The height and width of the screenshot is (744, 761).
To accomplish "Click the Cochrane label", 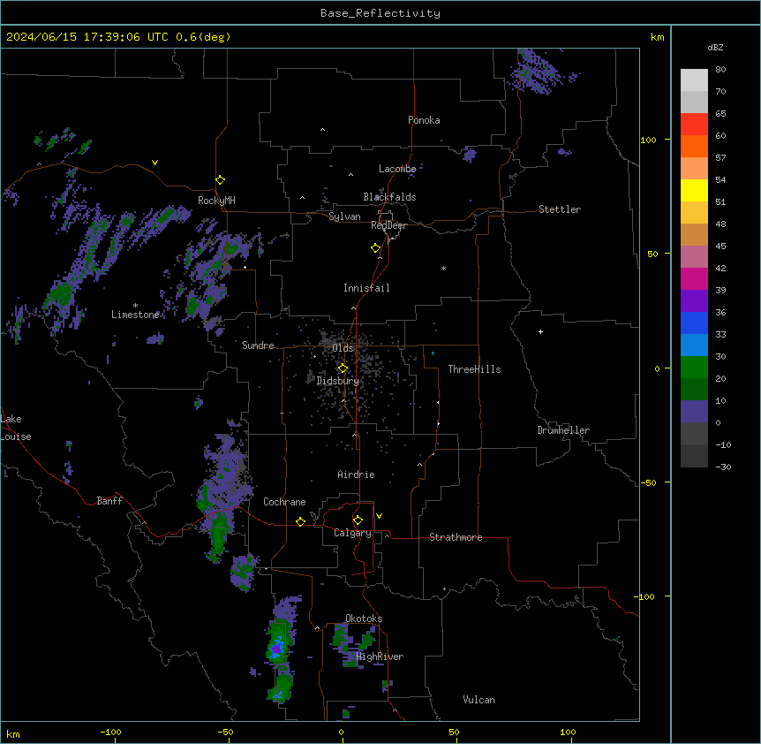I will pos(284,502).
